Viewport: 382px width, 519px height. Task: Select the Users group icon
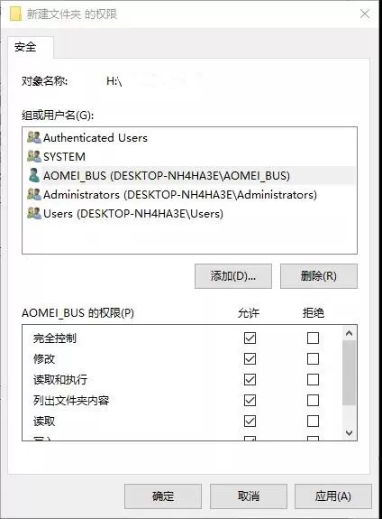pyautogui.click(x=34, y=213)
